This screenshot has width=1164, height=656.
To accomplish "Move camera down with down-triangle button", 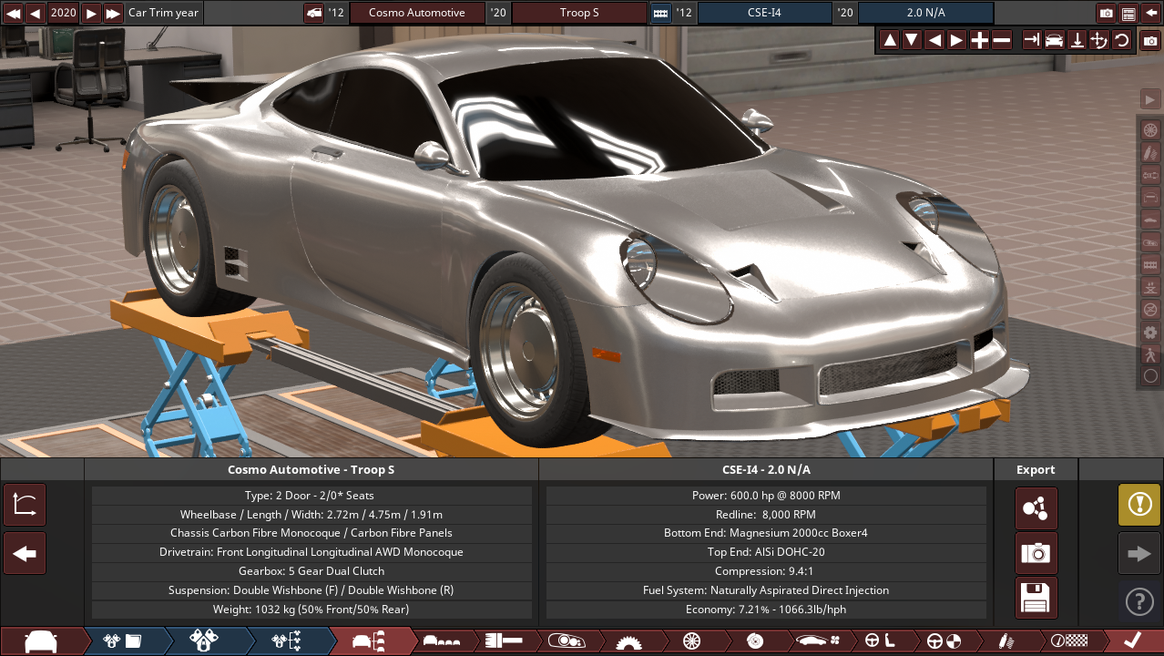I will click(912, 40).
